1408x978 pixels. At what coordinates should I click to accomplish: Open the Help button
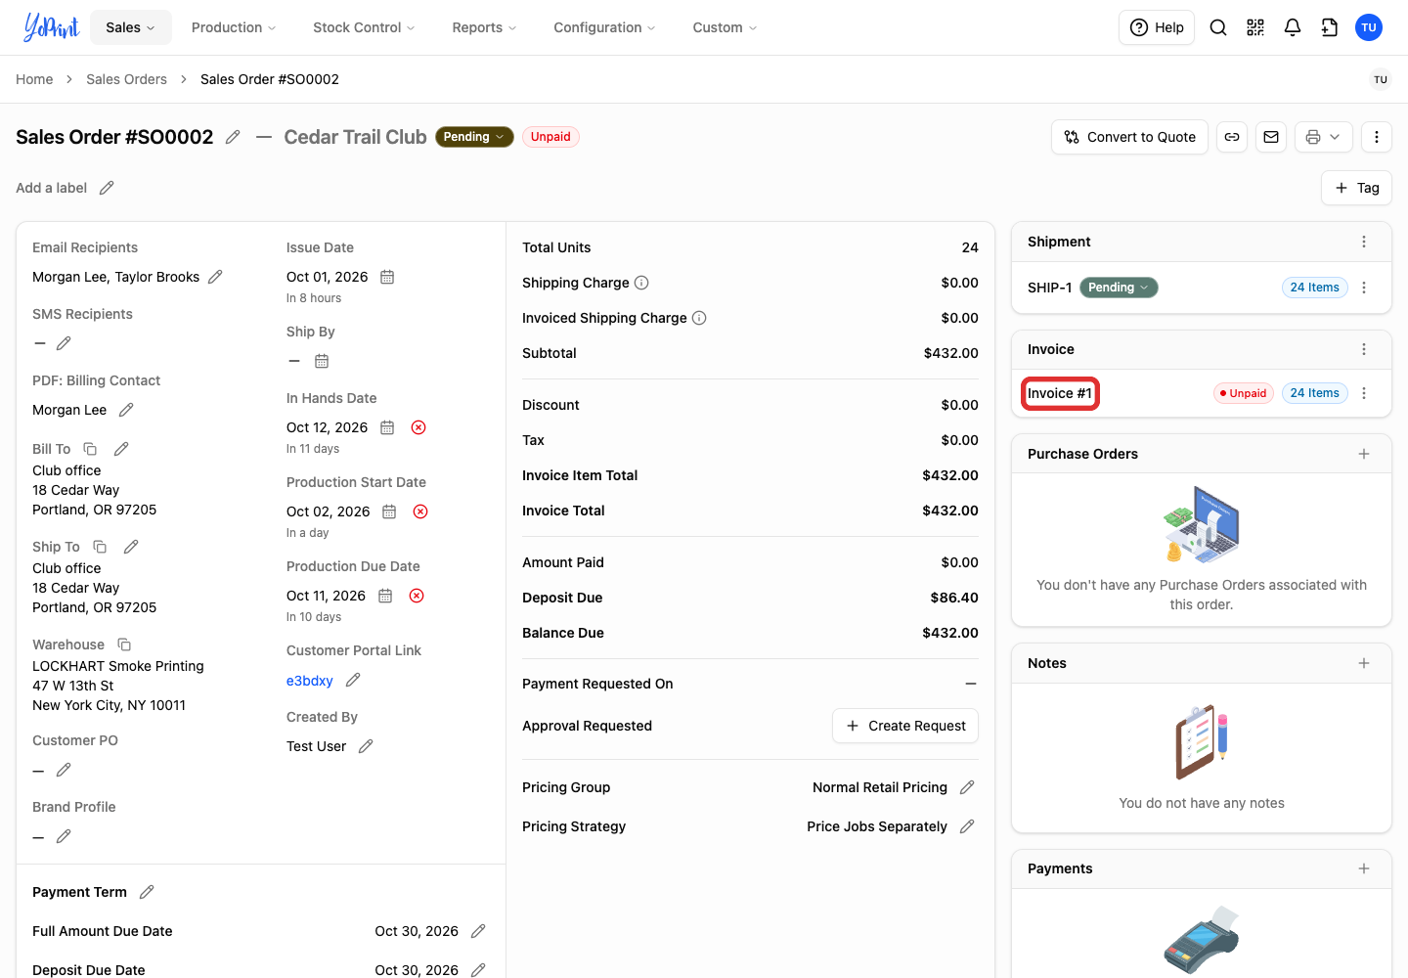(x=1157, y=27)
